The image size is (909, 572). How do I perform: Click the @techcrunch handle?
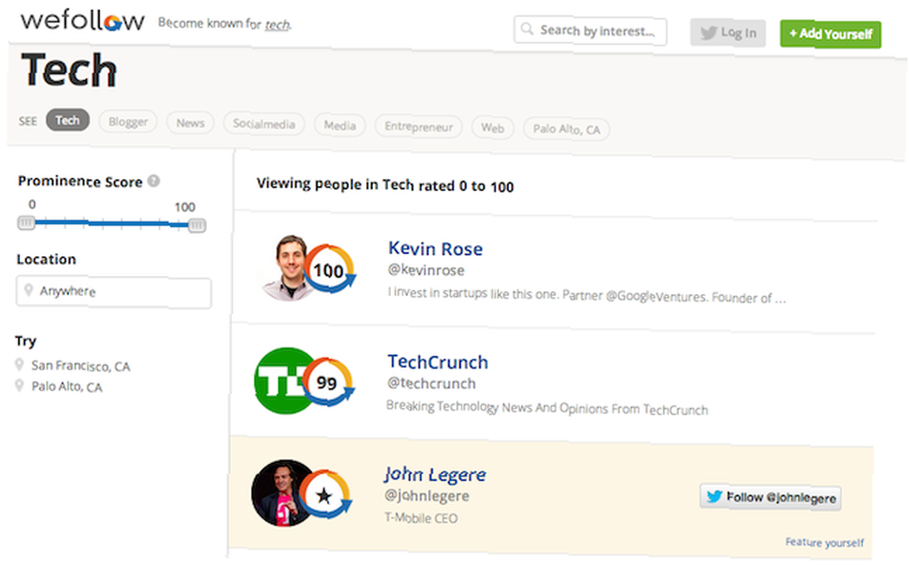(x=431, y=383)
